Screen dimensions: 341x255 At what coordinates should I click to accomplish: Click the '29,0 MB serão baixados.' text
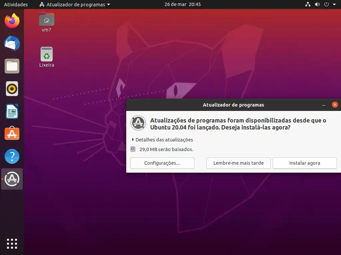(x=167, y=149)
